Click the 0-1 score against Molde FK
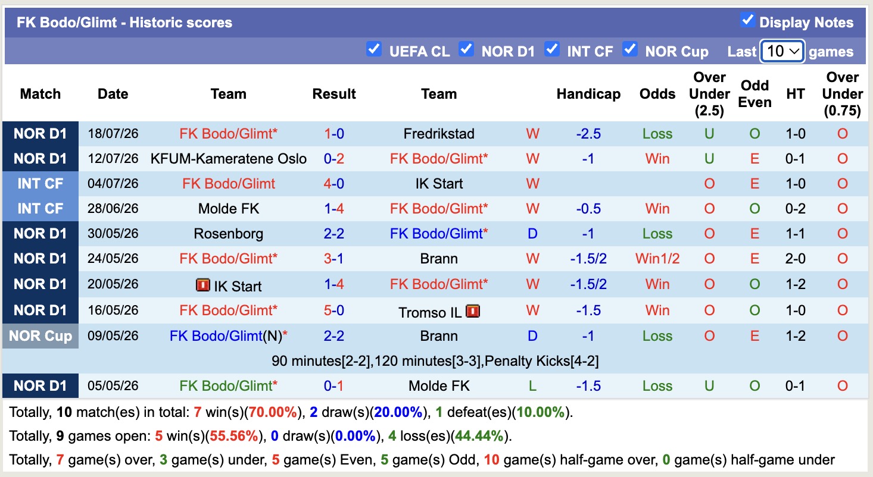 334,386
